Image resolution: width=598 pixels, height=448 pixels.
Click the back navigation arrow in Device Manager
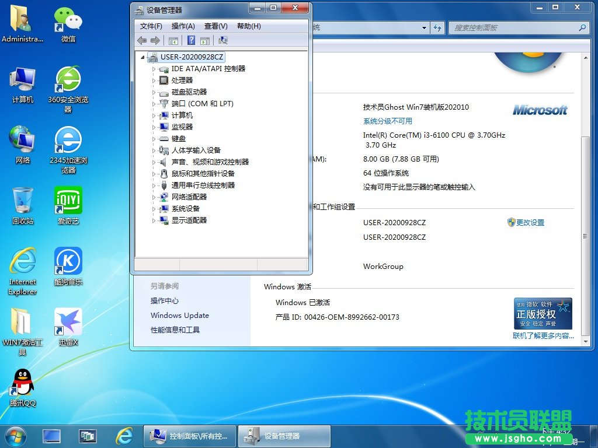141,40
